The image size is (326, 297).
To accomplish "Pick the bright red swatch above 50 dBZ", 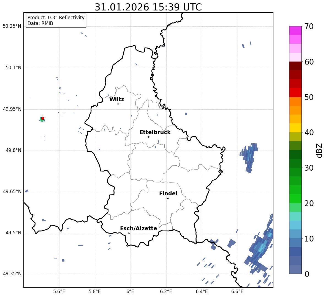I will click(295, 93).
